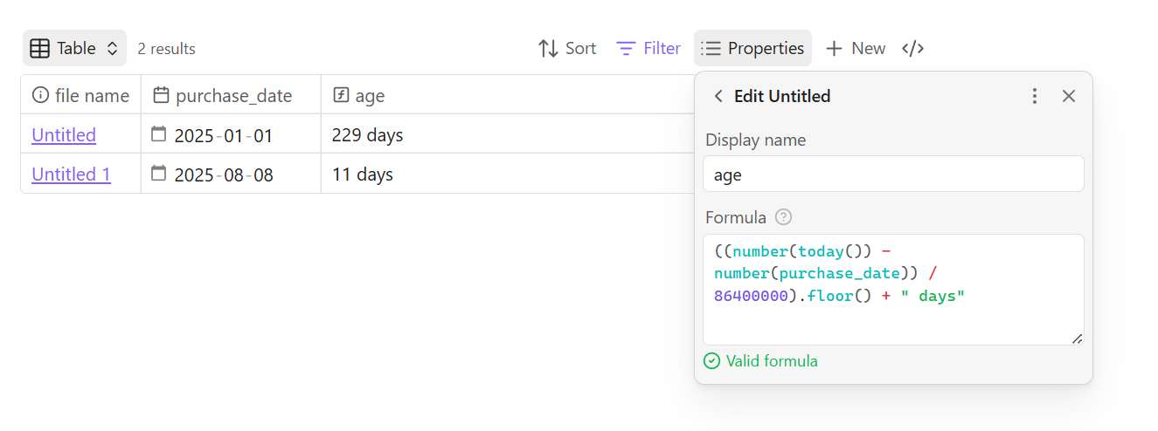
Task: Toggle the Properties panel
Action: 752,49
